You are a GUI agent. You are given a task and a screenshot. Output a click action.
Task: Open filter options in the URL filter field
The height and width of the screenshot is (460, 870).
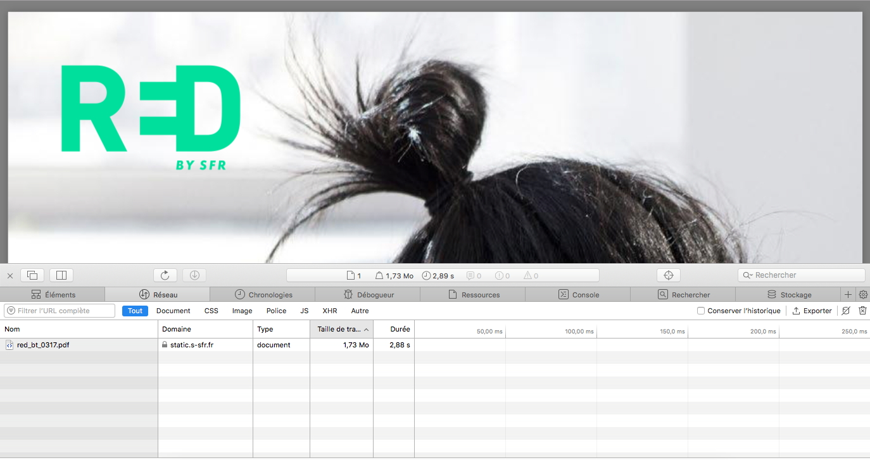(11, 311)
